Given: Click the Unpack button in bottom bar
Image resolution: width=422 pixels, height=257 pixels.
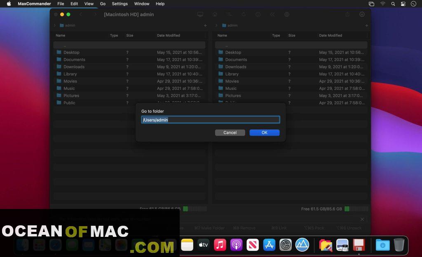Looking at the screenshot, I should 349,228.
